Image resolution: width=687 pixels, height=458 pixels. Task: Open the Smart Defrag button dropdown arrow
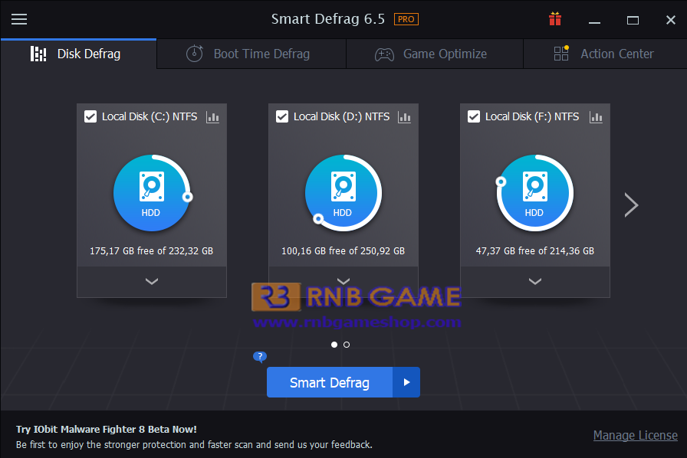coord(406,382)
